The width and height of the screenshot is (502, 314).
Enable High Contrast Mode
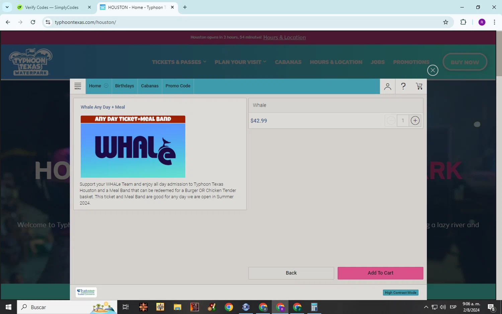[x=401, y=293]
